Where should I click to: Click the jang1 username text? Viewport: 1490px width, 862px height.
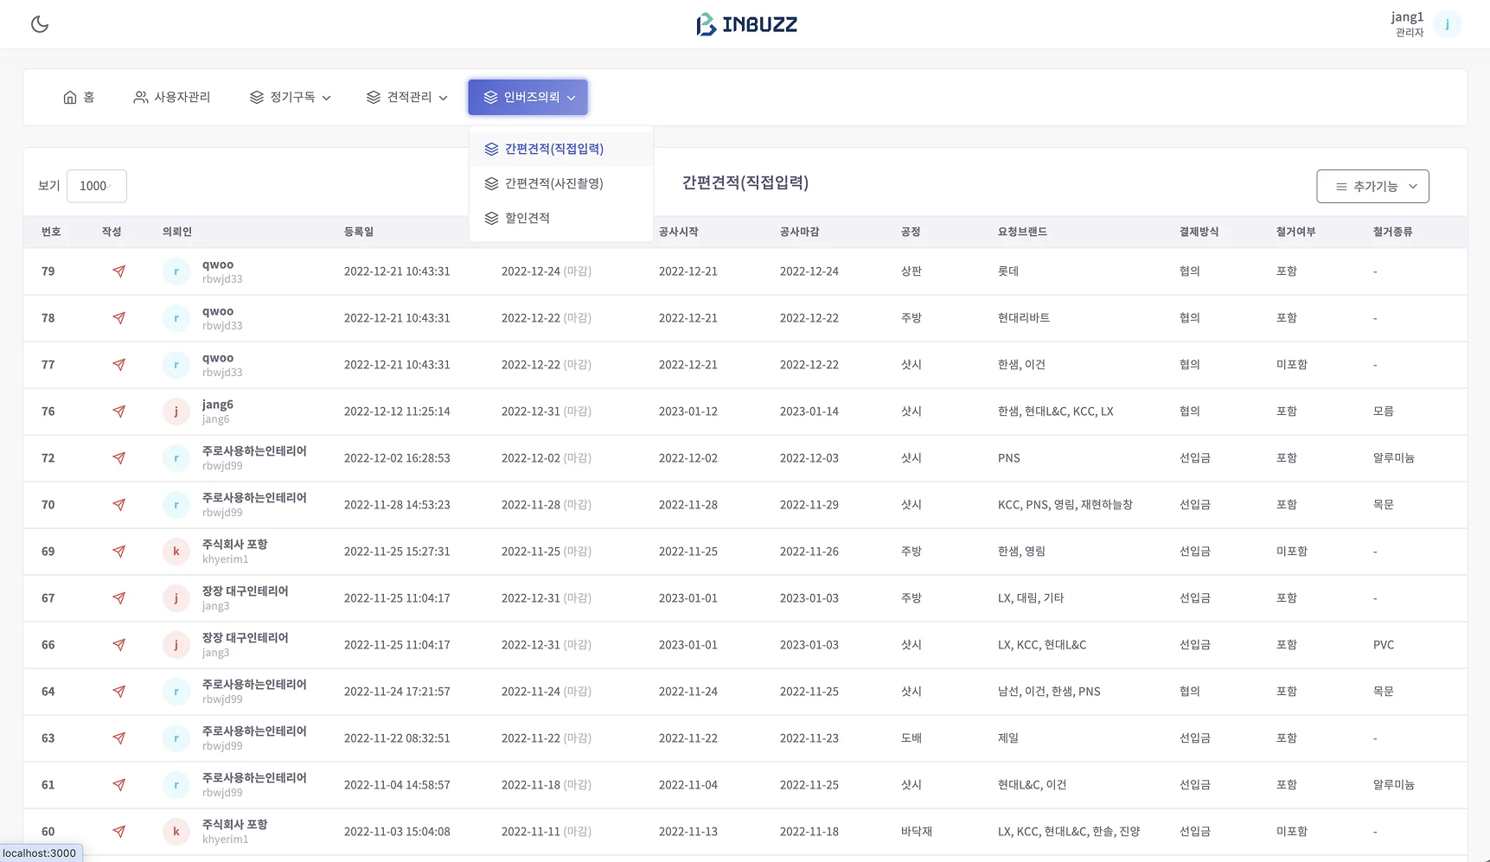click(x=1407, y=17)
